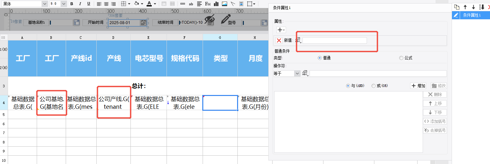
Task: Open the operand type ABC dropdown beside 等于
Action: coord(305,73)
